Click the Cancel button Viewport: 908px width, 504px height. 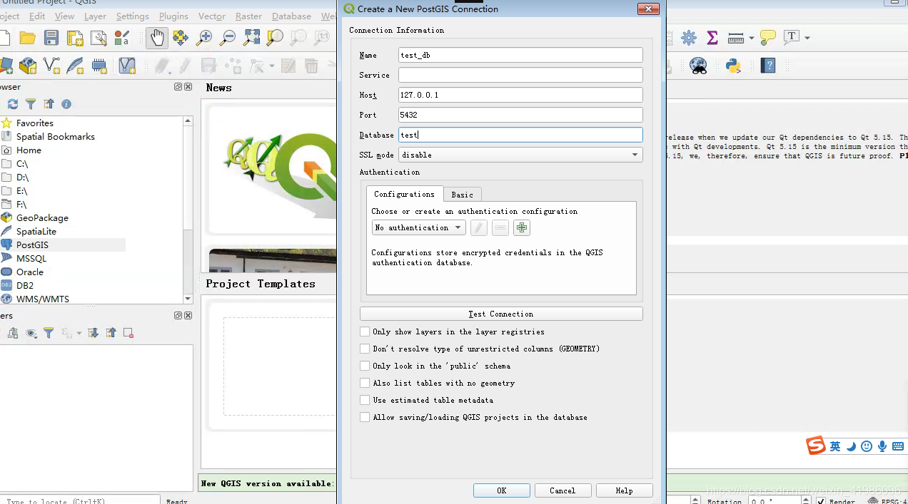(563, 490)
